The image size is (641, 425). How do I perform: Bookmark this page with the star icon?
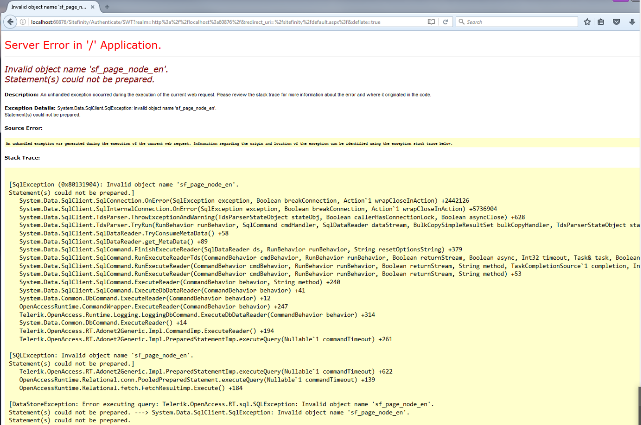pos(587,22)
